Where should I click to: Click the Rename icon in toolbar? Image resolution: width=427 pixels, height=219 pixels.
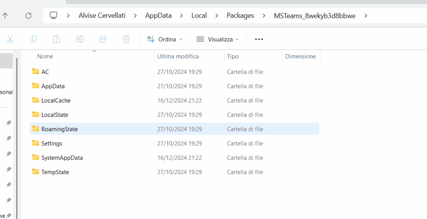pyautogui.click(x=80, y=39)
